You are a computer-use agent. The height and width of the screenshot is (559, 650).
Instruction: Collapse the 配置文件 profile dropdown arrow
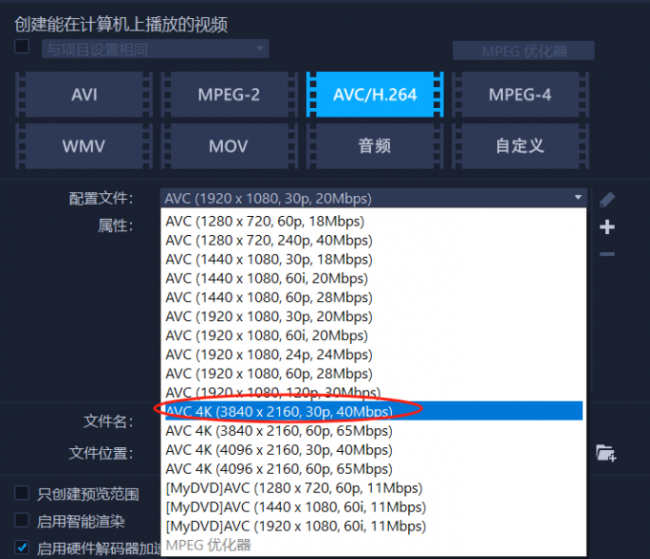pyautogui.click(x=578, y=198)
